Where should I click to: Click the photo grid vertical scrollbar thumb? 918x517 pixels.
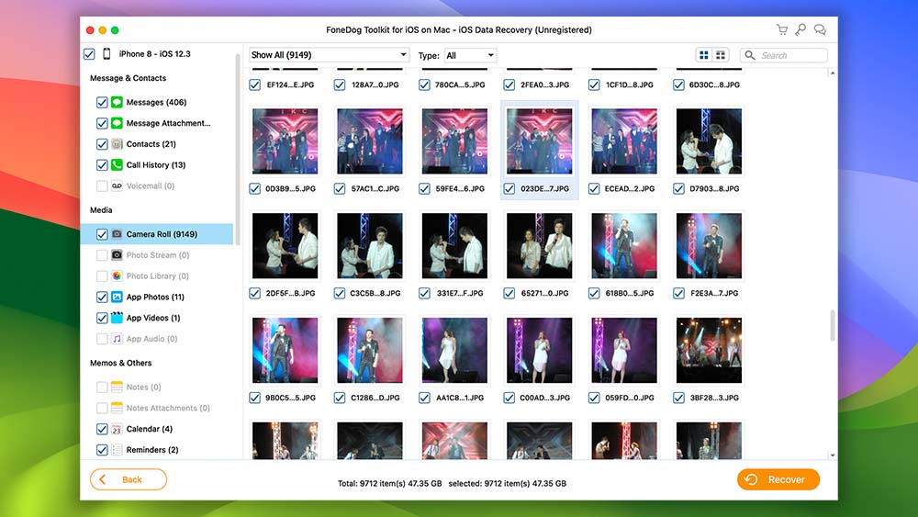[832, 325]
